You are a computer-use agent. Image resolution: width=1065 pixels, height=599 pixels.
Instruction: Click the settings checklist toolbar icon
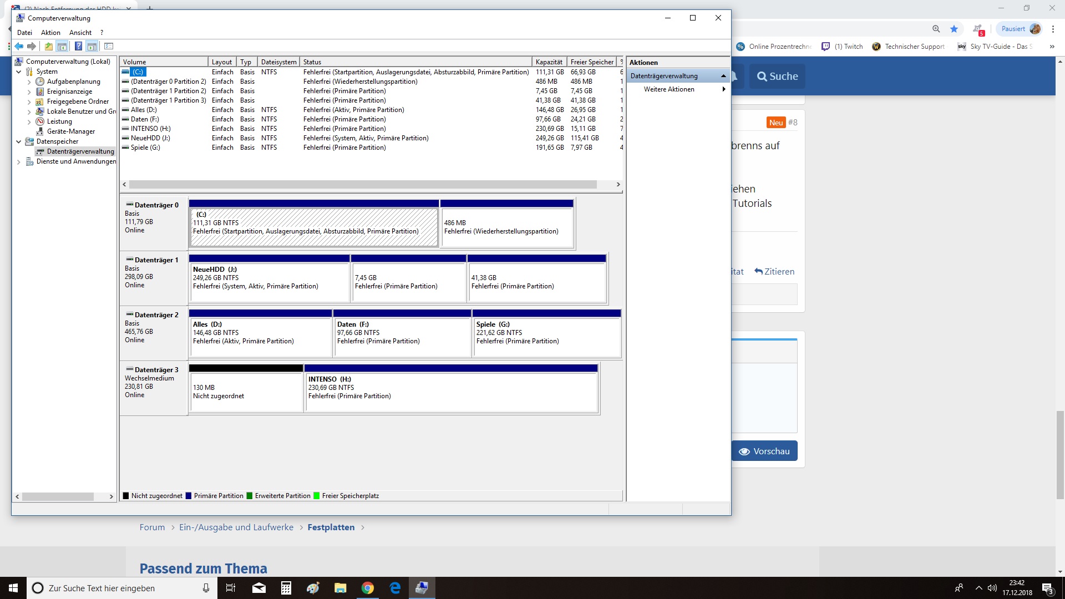pos(109,47)
